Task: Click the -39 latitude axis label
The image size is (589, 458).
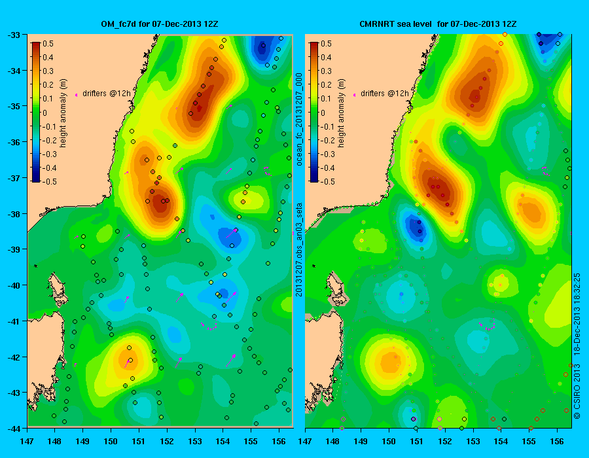Action: [x=14, y=249]
